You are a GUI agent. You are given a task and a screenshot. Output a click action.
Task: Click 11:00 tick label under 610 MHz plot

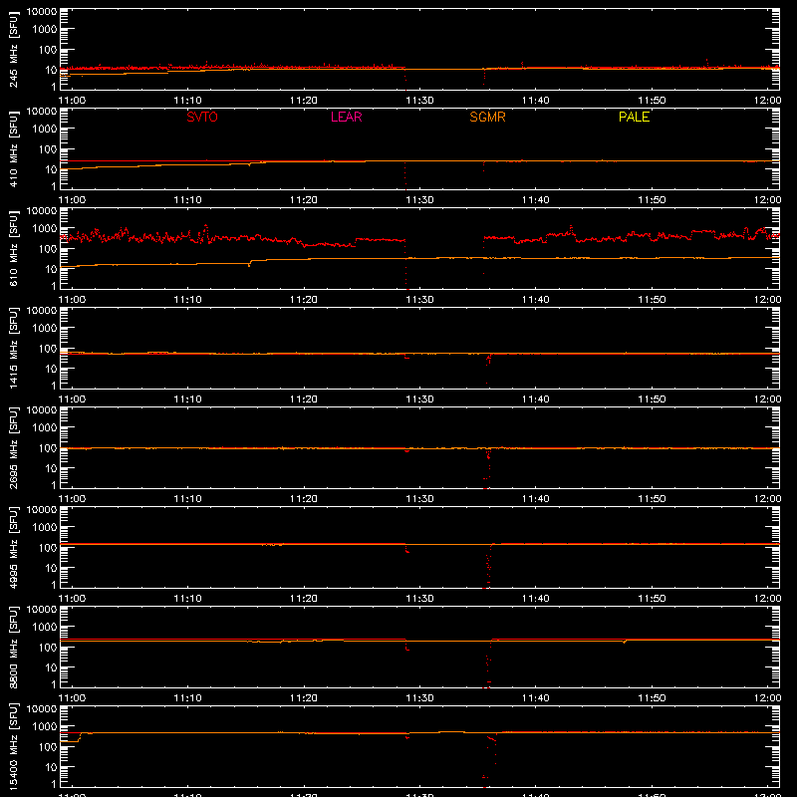[x=72, y=300]
